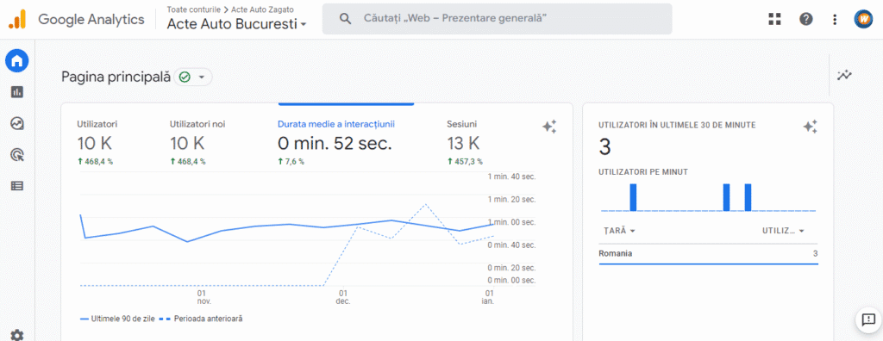Click the 0 min. 52 sec. value

pyautogui.click(x=335, y=143)
